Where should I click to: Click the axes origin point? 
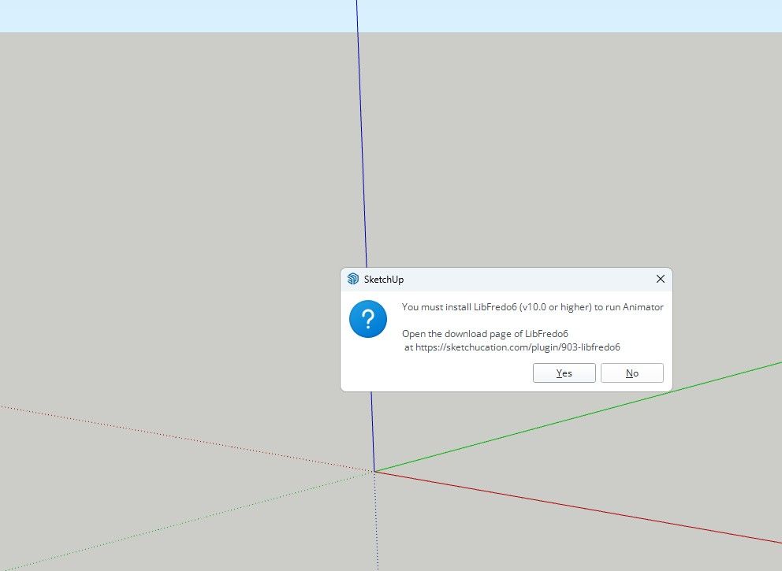point(374,471)
